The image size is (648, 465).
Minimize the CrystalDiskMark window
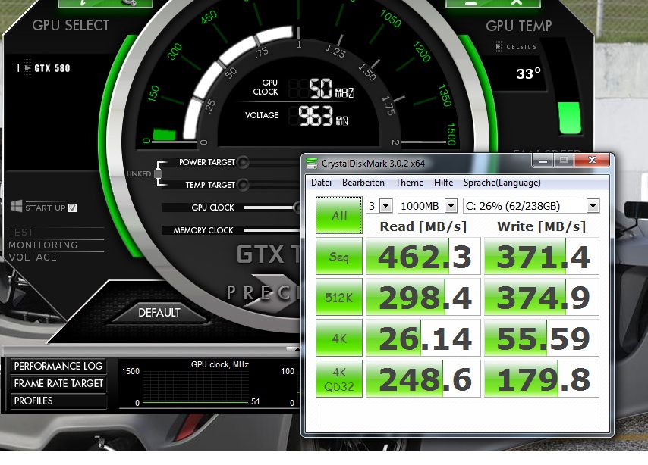pos(543,160)
